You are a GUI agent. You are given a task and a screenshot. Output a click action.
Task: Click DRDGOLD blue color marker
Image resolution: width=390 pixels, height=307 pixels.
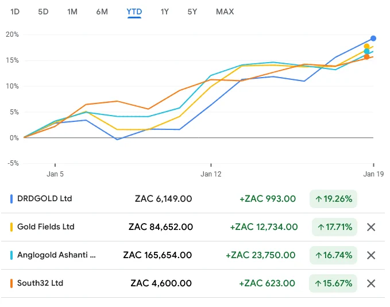pos(11,199)
